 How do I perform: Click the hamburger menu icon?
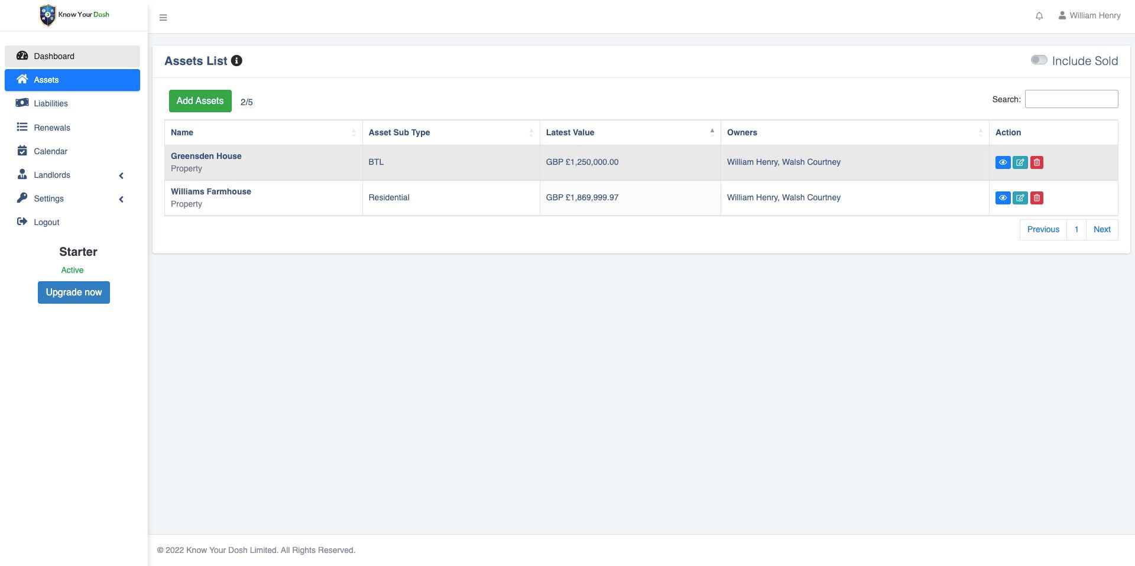[x=163, y=18]
